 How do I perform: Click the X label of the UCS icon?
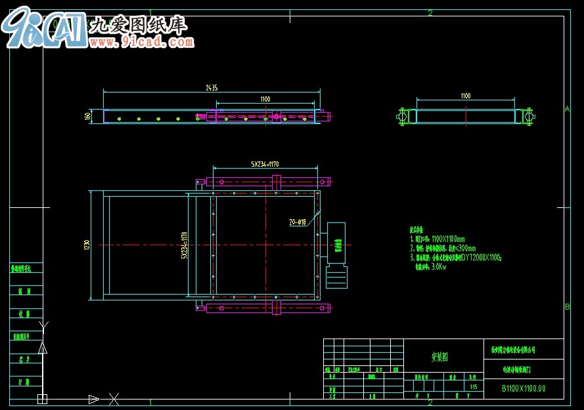pos(114,398)
